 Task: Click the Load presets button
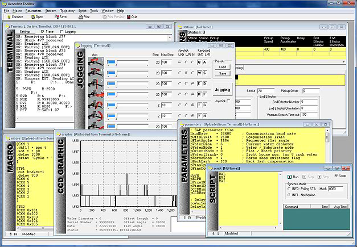(x=223, y=67)
